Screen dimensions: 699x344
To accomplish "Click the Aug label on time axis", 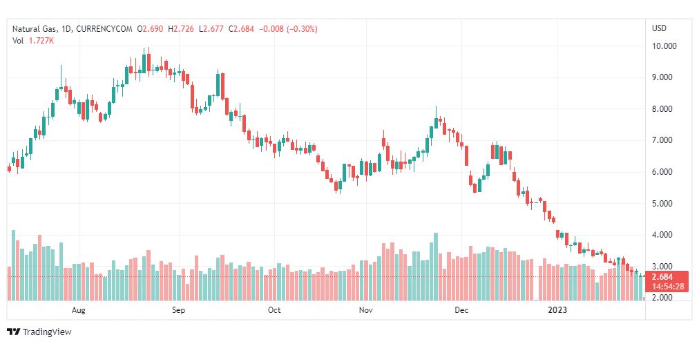I will tap(78, 309).
